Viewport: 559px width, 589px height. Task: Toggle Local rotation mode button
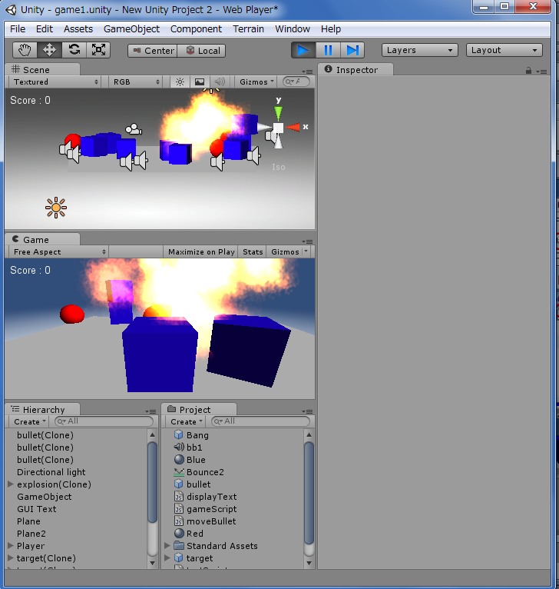click(201, 51)
